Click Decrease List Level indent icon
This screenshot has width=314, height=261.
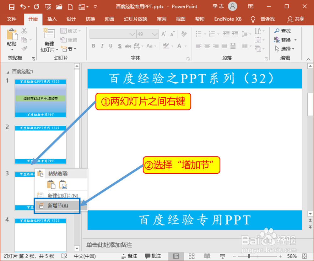click(226, 34)
